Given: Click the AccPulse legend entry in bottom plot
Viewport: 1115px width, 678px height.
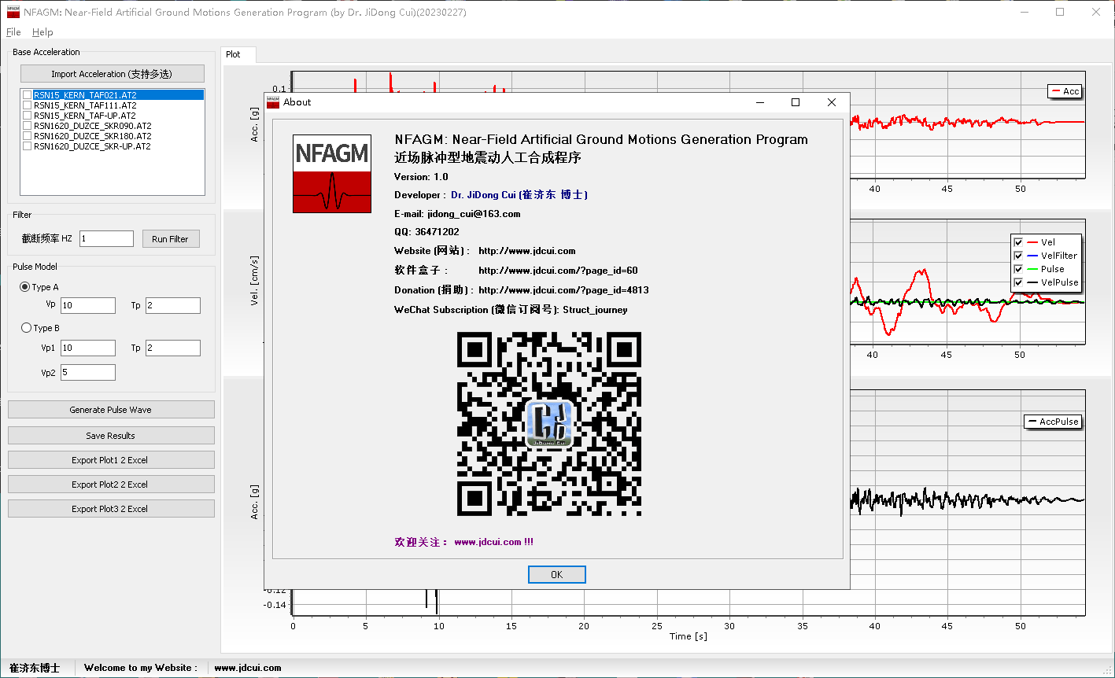Looking at the screenshot, I should [1052, 422].
